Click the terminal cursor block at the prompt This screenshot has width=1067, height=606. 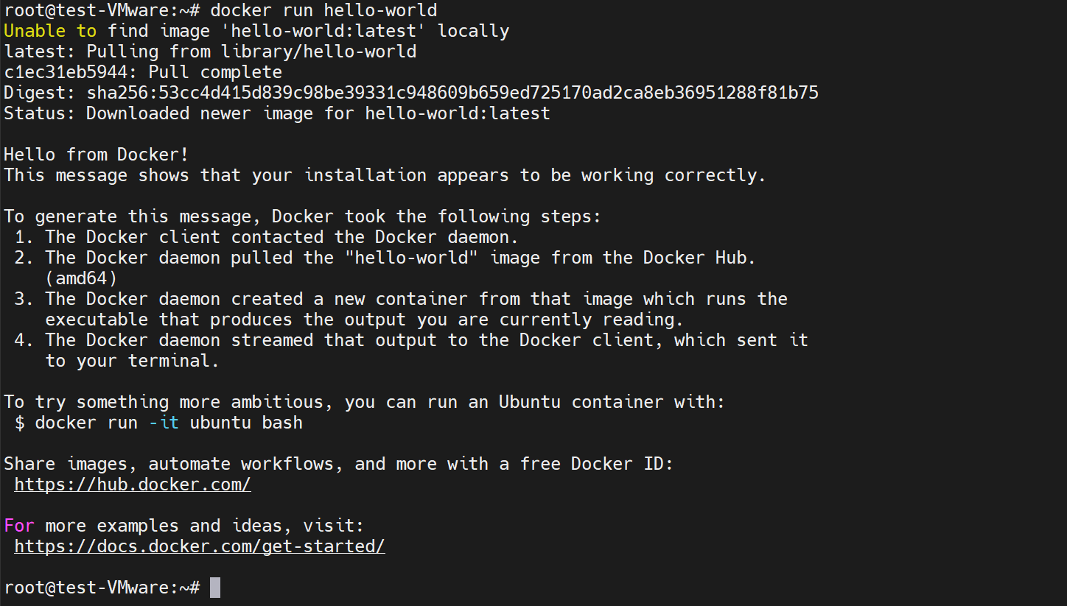tap(215, 588)
